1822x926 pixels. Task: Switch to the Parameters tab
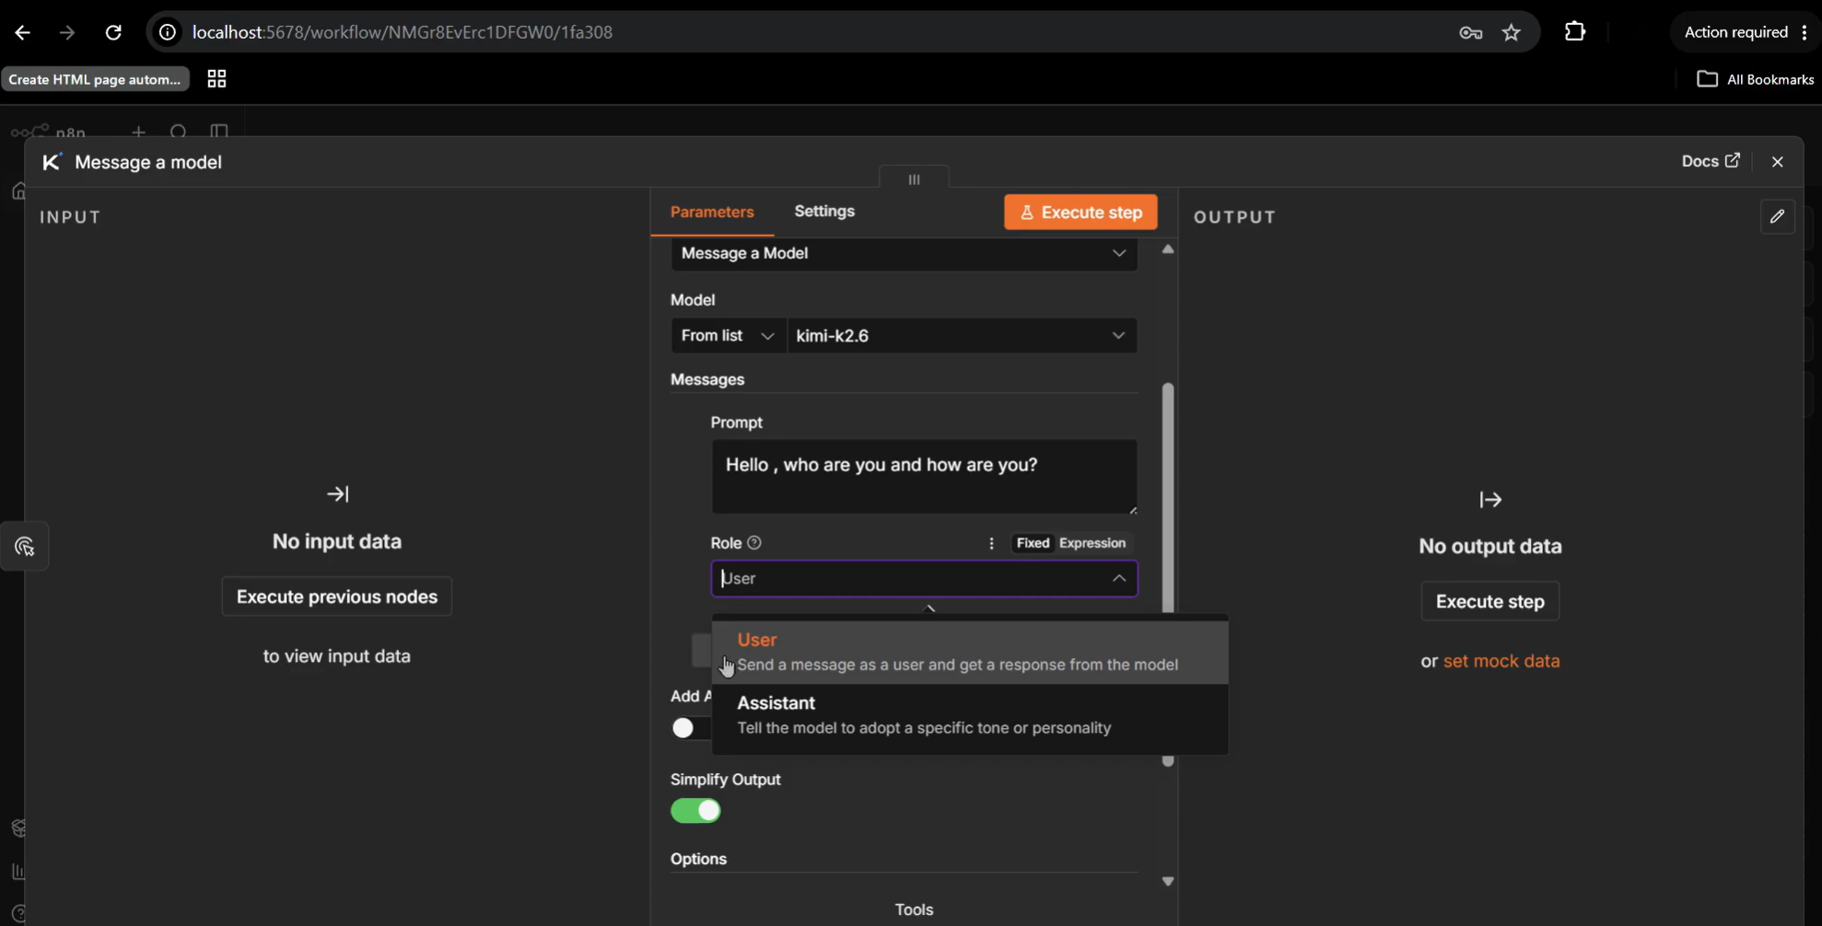click(x=712, y=212)
